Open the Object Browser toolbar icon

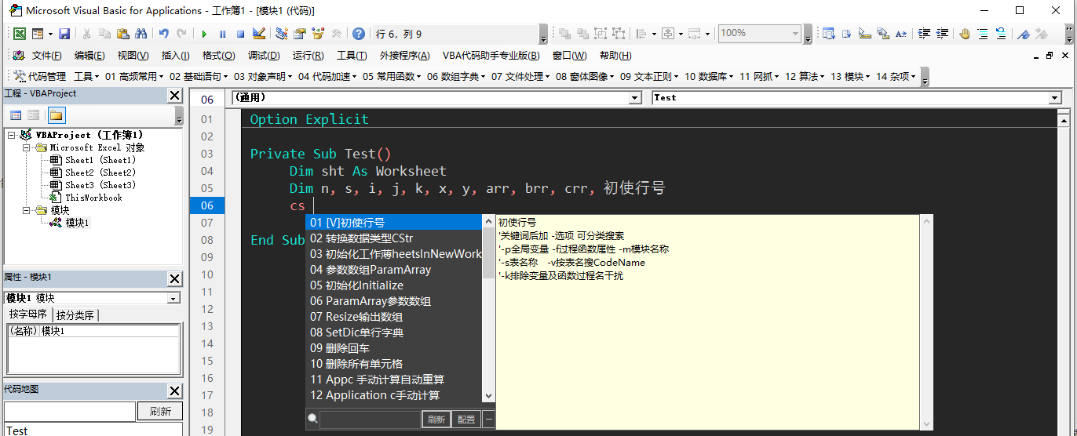pos(318,34)
